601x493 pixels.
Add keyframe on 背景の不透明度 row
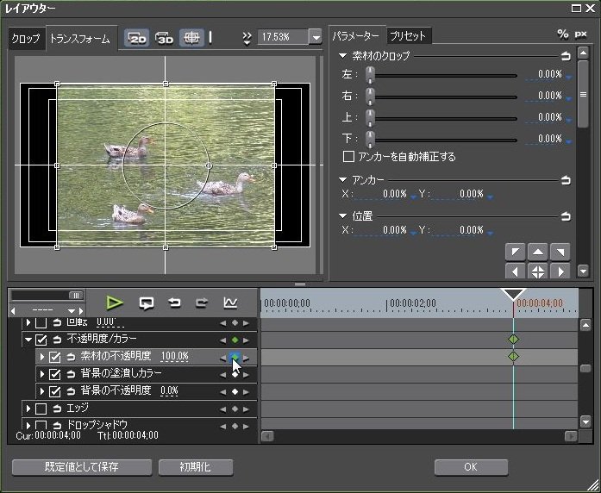[235, 392]
